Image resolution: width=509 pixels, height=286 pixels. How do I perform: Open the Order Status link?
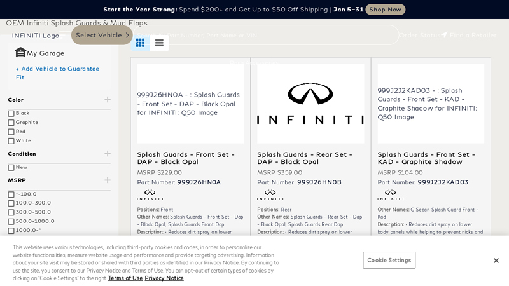click(x=419, y=35)
